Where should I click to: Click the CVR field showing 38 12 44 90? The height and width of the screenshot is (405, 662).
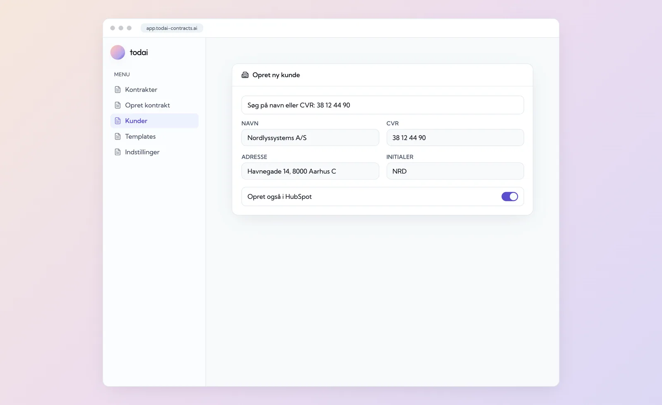point(455,138)
